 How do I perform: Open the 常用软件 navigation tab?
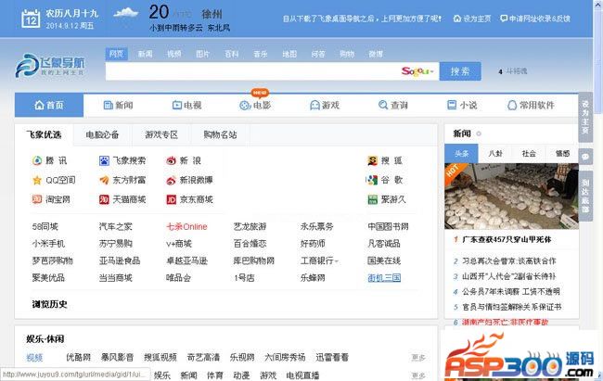[531, 105]
